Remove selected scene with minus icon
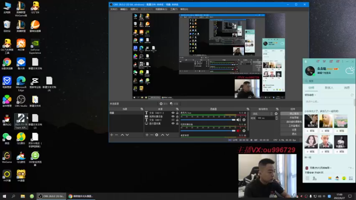The width and height of the screenshot is (356, 200). (117, 135)
